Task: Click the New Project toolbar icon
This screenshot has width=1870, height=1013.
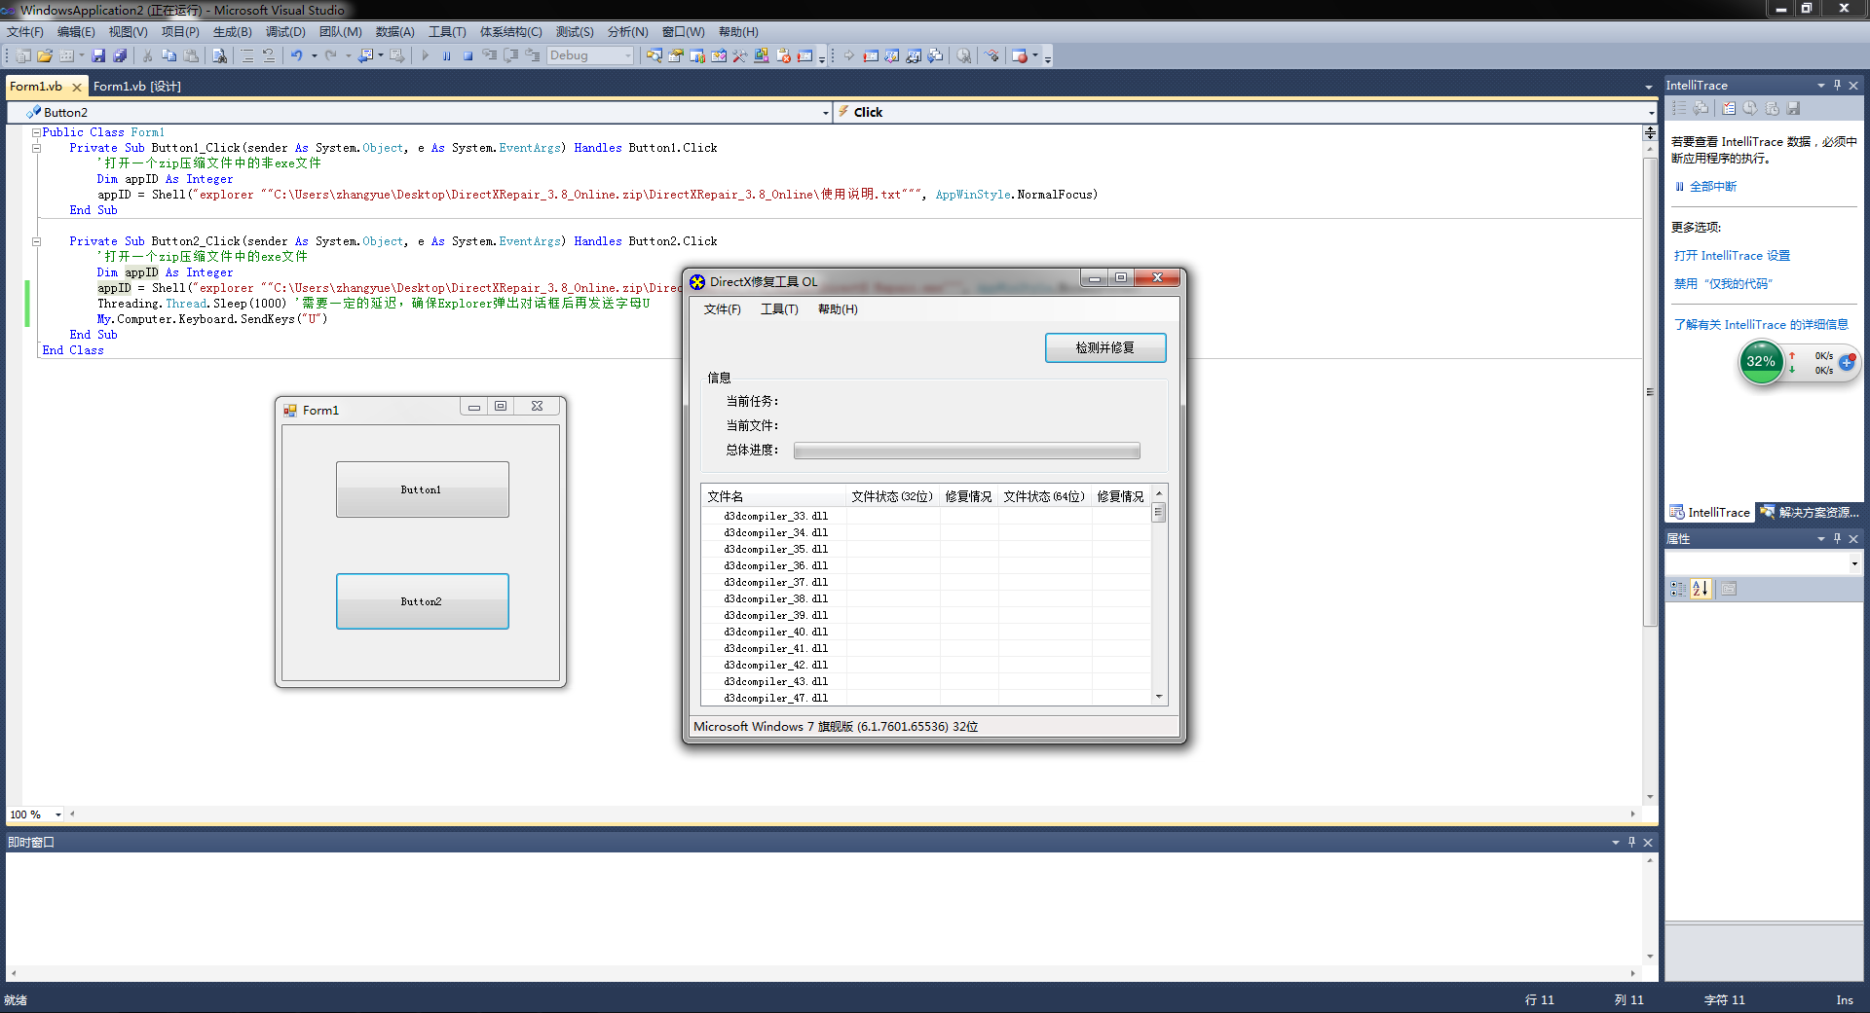Action: click(x=22, y=55)
